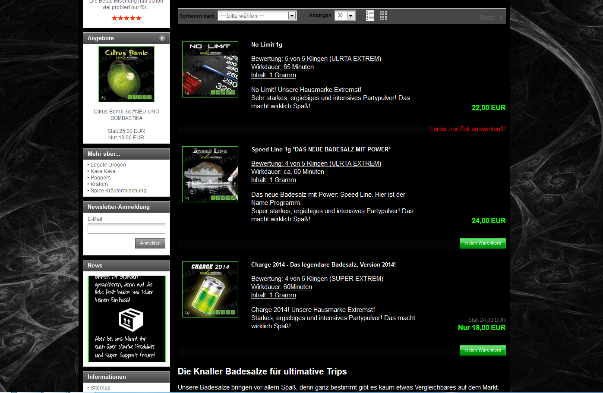Click 'Die Knaller Badesalze für ultimative Trips' heading
The width and height of the screenshot is (603, 393).
(x=262, y=371)
